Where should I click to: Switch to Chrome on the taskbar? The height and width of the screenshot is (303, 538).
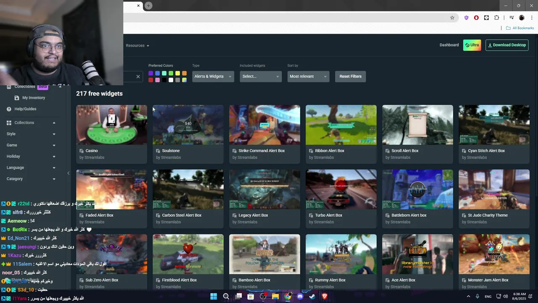(x=288, y=296)
